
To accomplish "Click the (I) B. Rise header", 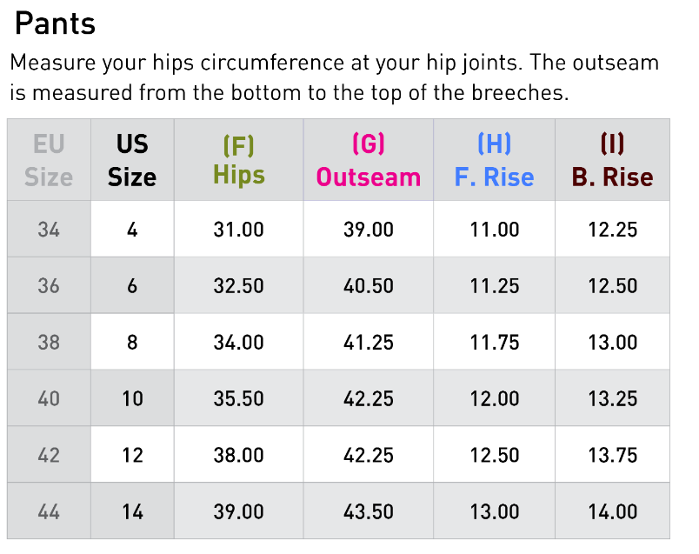I will coord(613,160).
